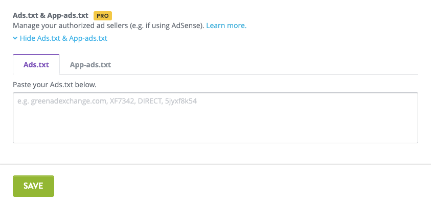Click the Ads.txt & App-ads.txt heading
The width and height of the screenshot is (431, 206).
click(x=51, y=16)
